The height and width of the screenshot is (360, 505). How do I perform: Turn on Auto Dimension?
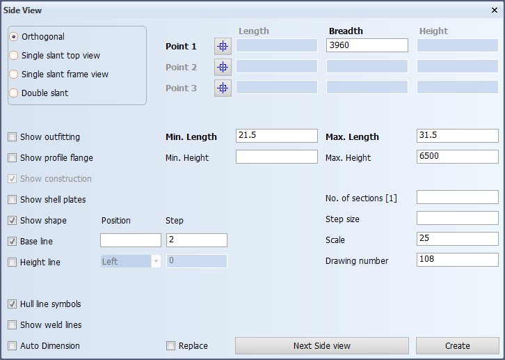point(13,346)
